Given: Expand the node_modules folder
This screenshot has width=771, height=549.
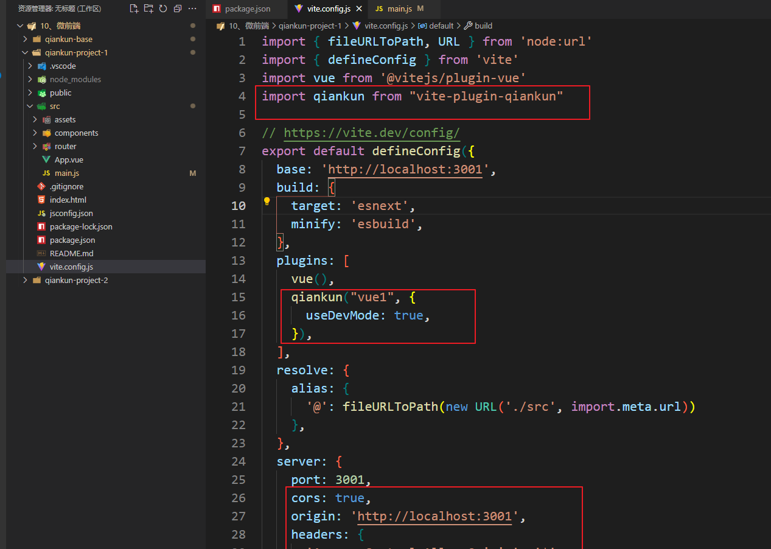Looking at the screenshot, I should click(x=30, y=80).
